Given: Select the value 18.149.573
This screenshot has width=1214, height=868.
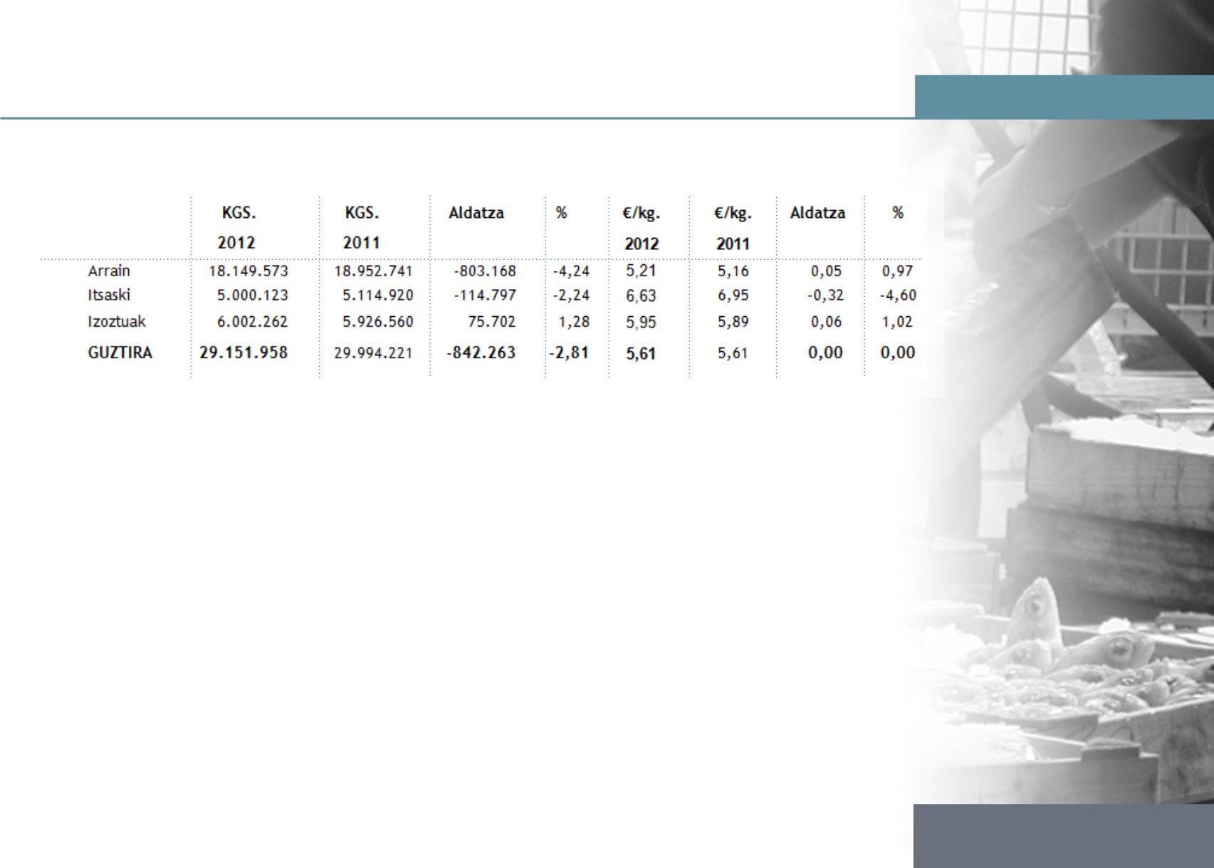Looking at the screenshot, I should 248,271.
